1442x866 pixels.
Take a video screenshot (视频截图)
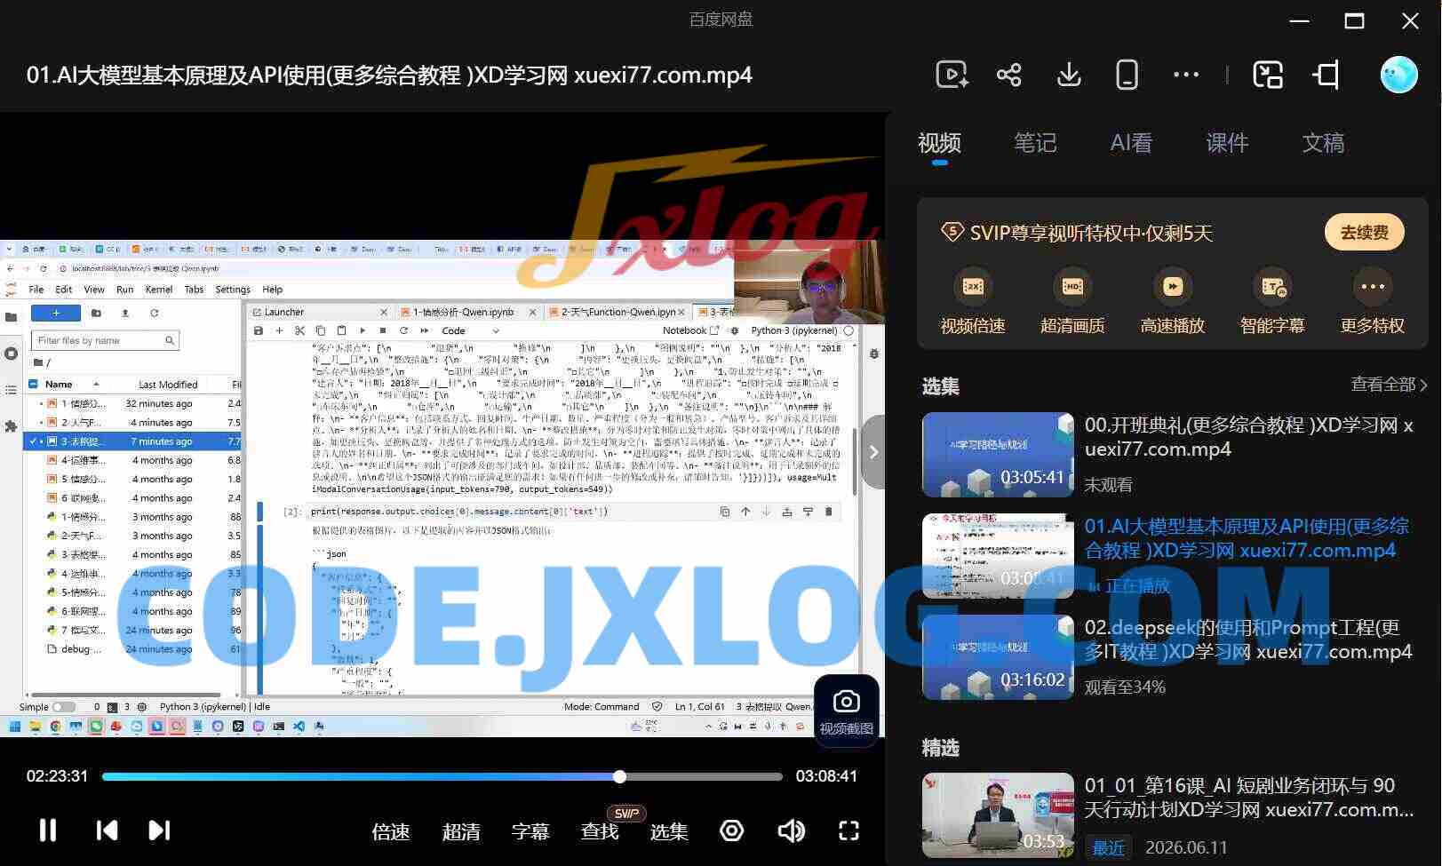pos(846,711)
